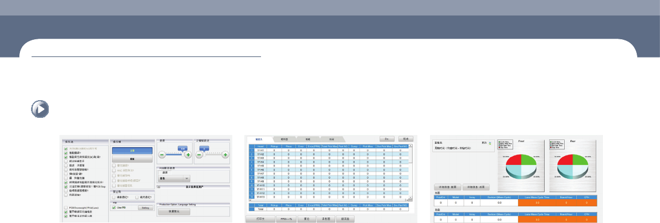Click the first detail info button below the cycle panel

pos(447,187)
